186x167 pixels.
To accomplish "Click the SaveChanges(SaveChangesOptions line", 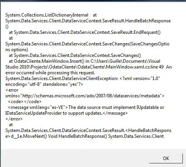I will pos(87,44).
